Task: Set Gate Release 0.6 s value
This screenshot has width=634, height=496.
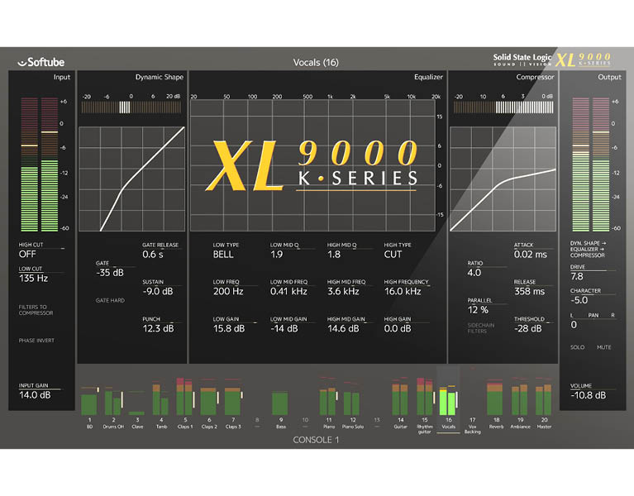Action: (x=152, y=255)
